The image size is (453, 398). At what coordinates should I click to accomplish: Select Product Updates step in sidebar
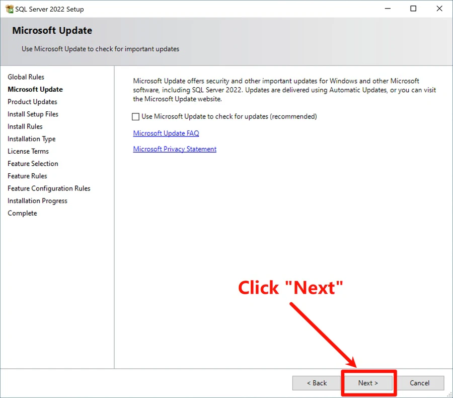click(x=32, y=102)
